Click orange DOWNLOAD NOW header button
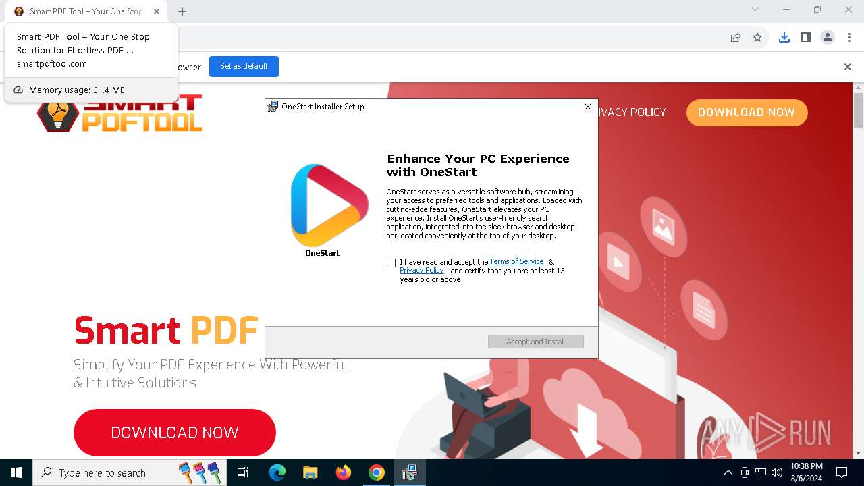Viewport: 864px width, 486px height. click(747, 113)
